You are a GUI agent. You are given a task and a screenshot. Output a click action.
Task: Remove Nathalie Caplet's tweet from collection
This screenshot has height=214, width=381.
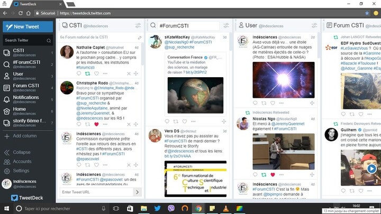[129, 73]
